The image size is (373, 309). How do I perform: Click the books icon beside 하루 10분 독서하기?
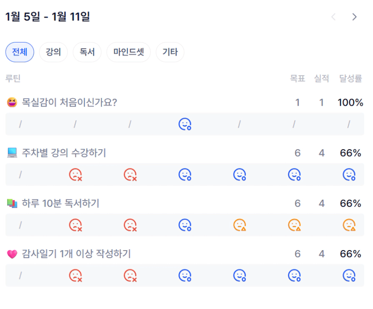click(12, 204)
